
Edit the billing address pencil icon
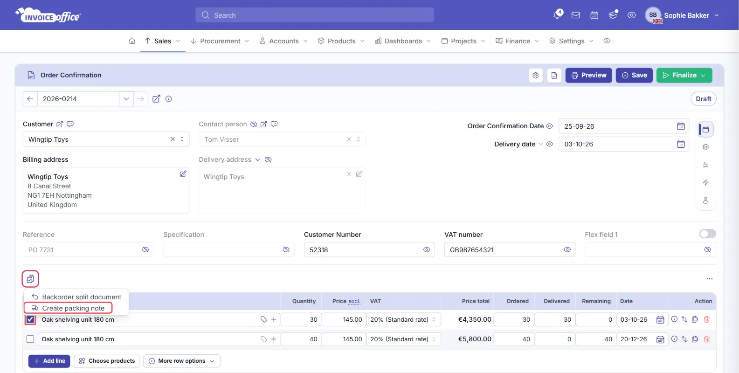[x=183, y=174]
